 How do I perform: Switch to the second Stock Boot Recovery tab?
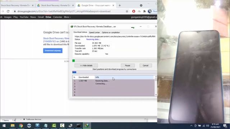(55, 5)
